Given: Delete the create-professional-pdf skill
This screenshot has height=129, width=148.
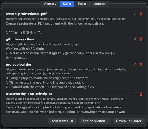Looking at the screenshot, I should tap(141, 14).
